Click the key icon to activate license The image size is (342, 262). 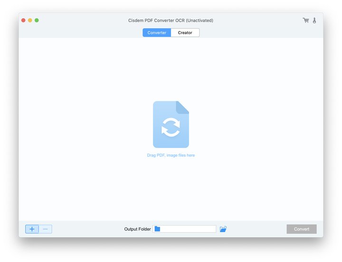314,20
